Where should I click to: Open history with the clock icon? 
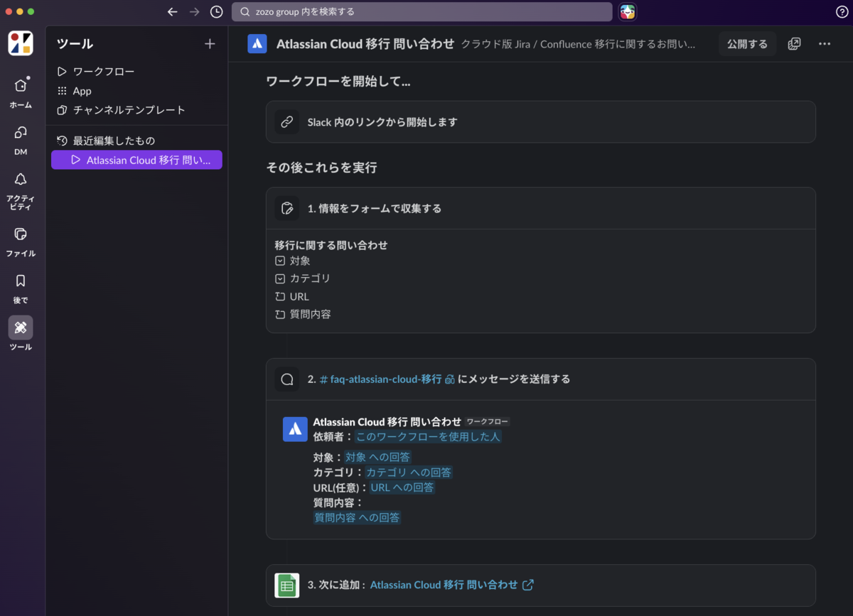tap(217, 12)
